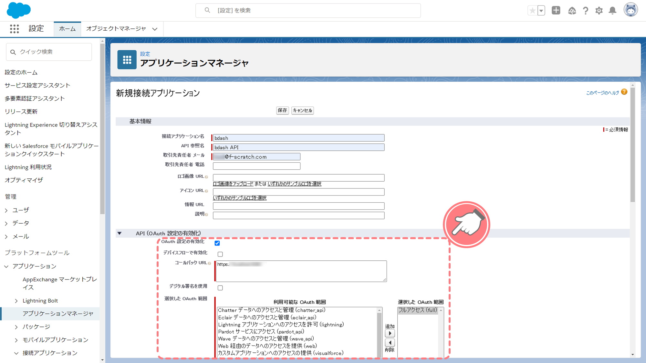
Task: Expand the モバイルアプリケーション node
Action: 16,340
